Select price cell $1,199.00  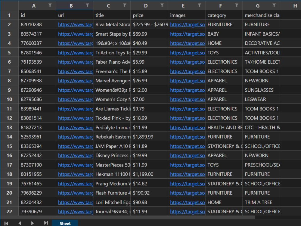click(149, 174)
